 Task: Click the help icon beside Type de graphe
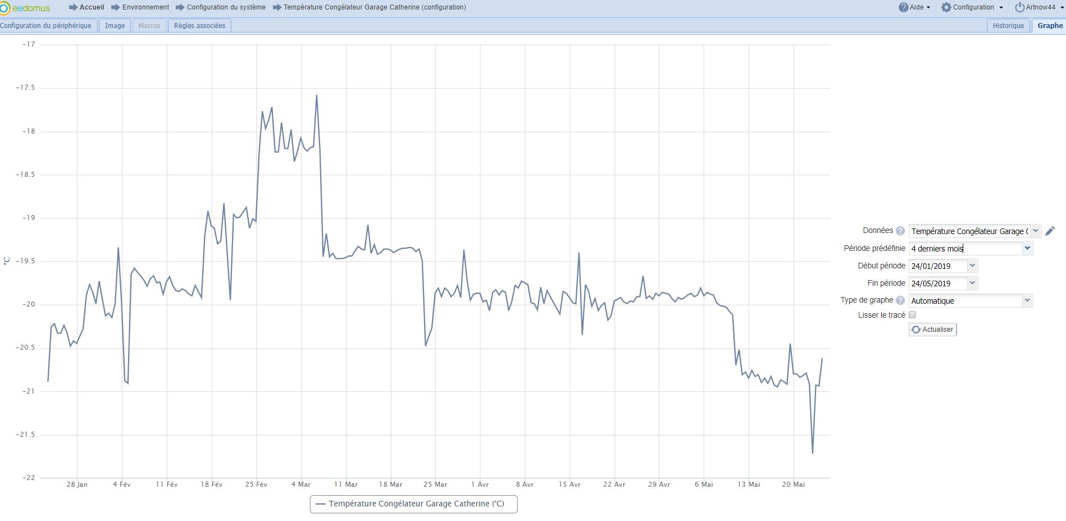pyautogui.click(x=900, y=300)
